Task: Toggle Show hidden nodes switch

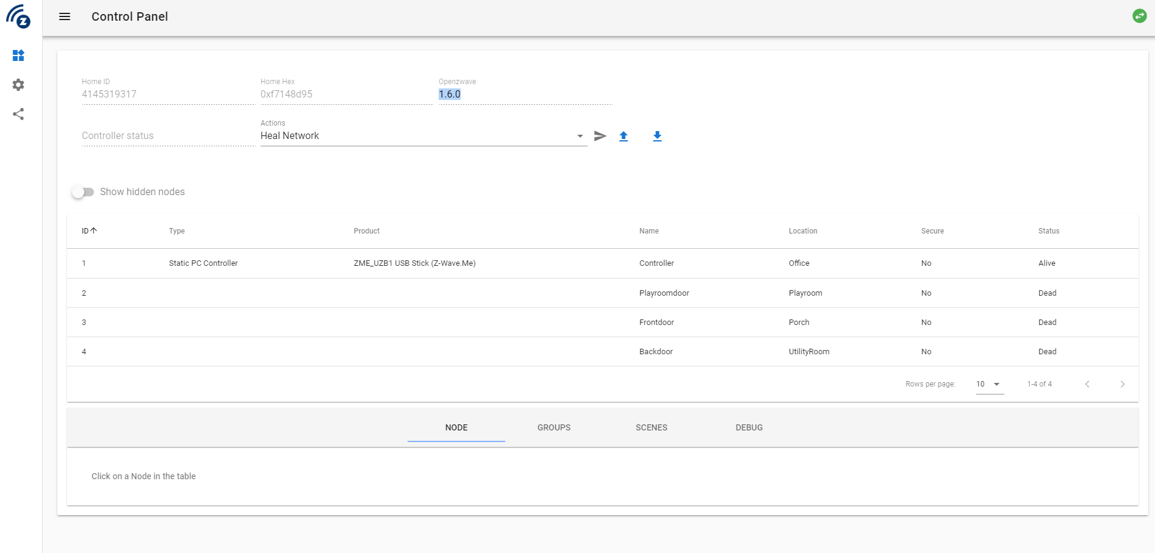Action: (x=83, y=192)
